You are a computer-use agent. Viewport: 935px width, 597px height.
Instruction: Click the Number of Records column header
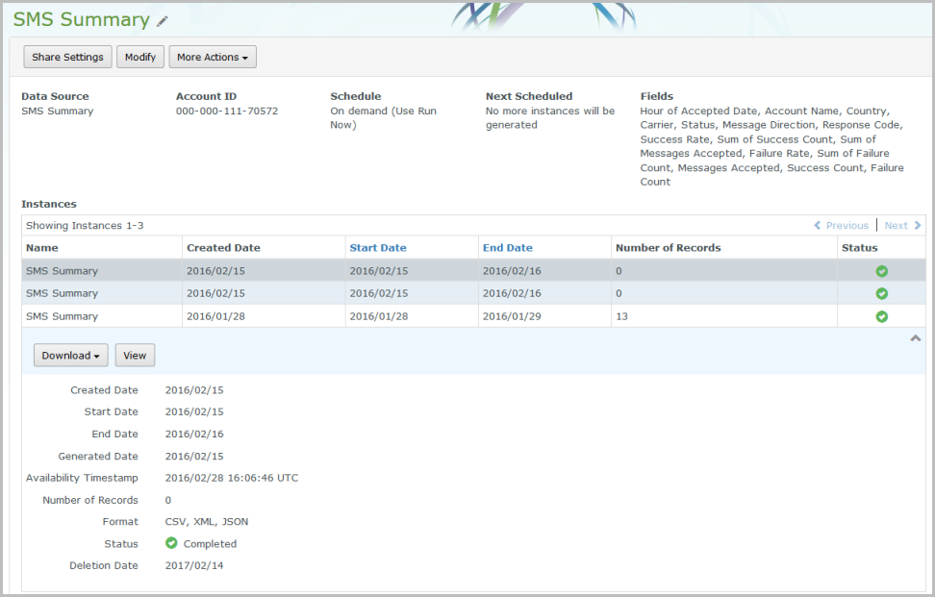668,248
